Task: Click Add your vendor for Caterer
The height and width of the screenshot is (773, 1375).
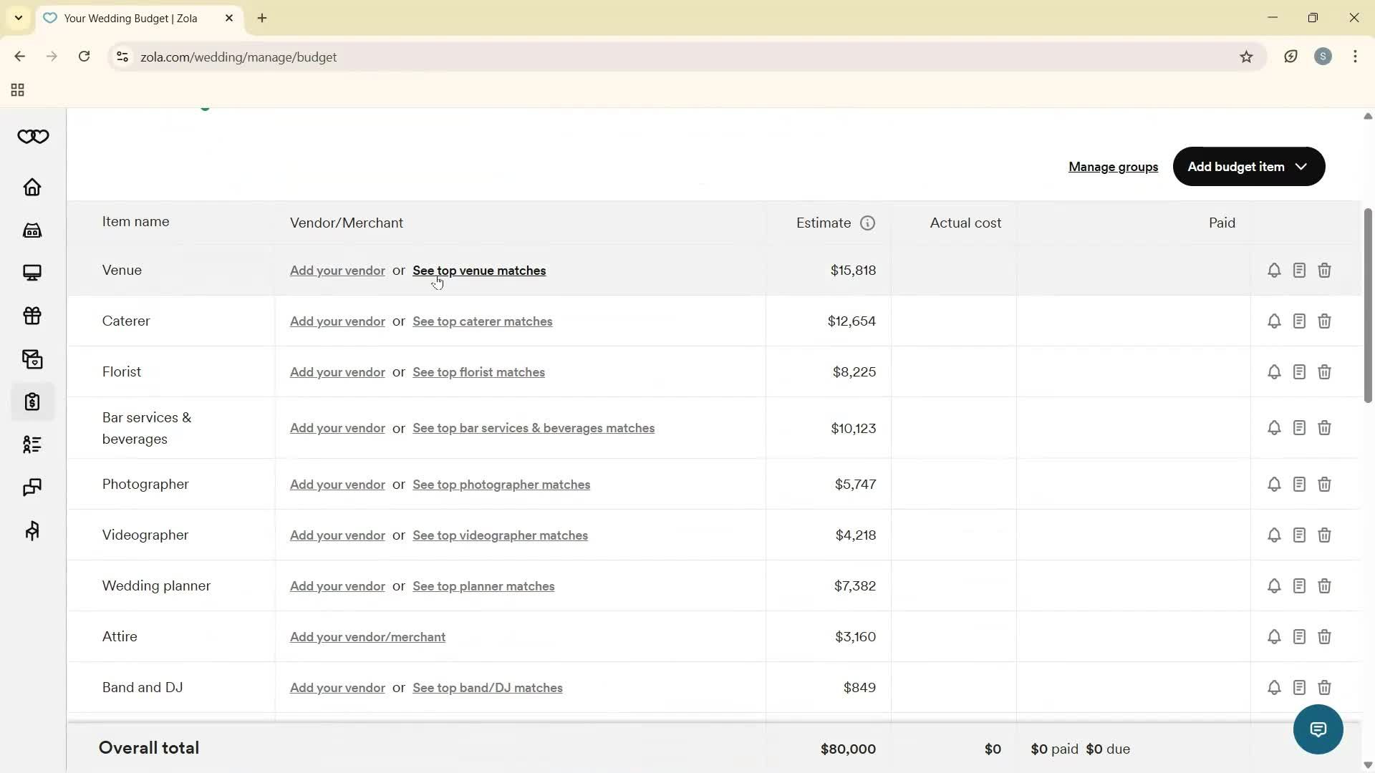Action: 337,321
